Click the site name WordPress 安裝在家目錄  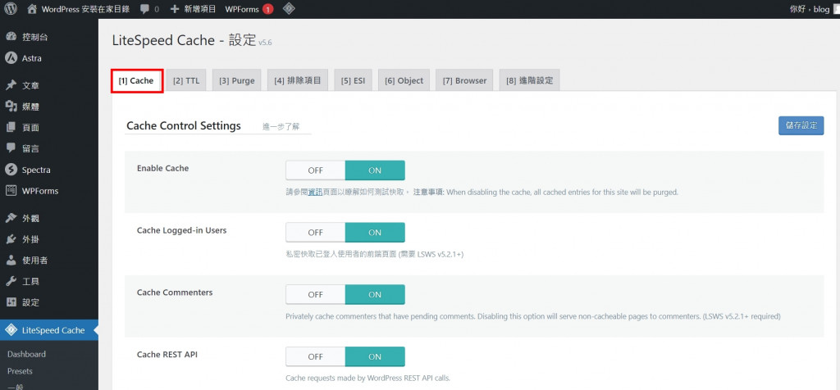(x=86, y=9)
